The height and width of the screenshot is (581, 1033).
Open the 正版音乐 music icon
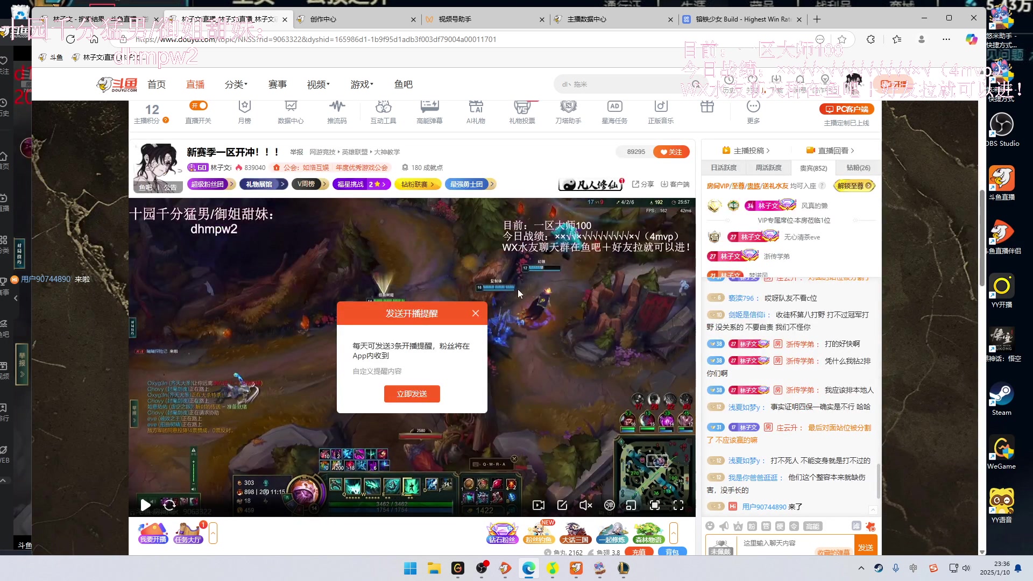click(661, 112)
